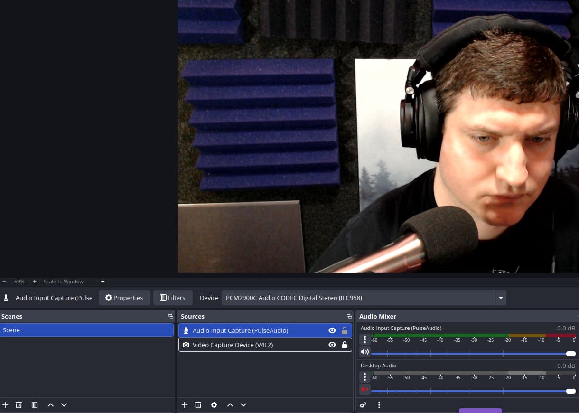579x413 pixels.
Task: Click the Audio Input Capture volume slider
Action: pyautogui.click(x=470, y=354)
